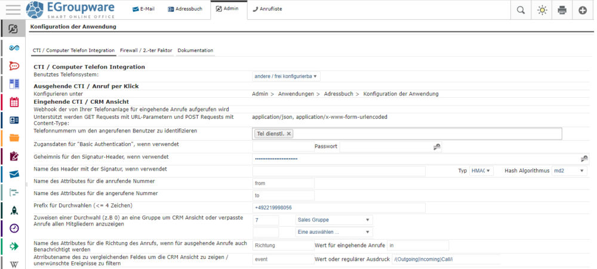597x269 pixels.
Task: Switch to the E-Mail application tab
Action: [143, 10]
